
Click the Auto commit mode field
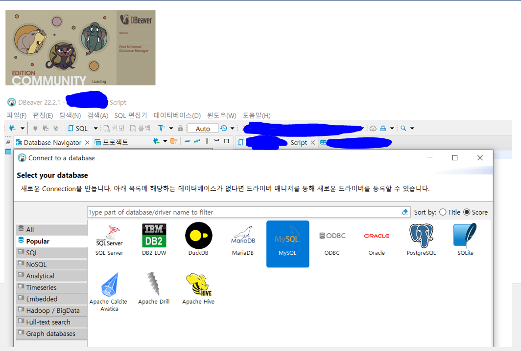[x=203, y=129]
